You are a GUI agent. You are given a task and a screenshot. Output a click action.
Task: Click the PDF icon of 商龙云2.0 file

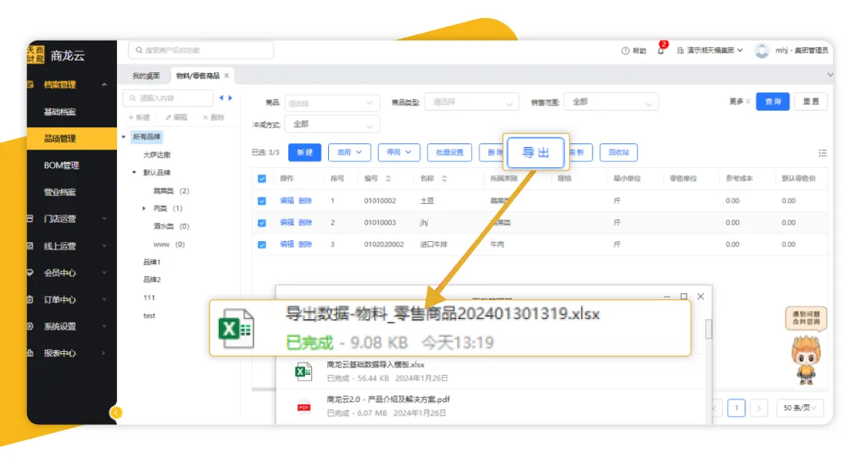click(303, 407)
